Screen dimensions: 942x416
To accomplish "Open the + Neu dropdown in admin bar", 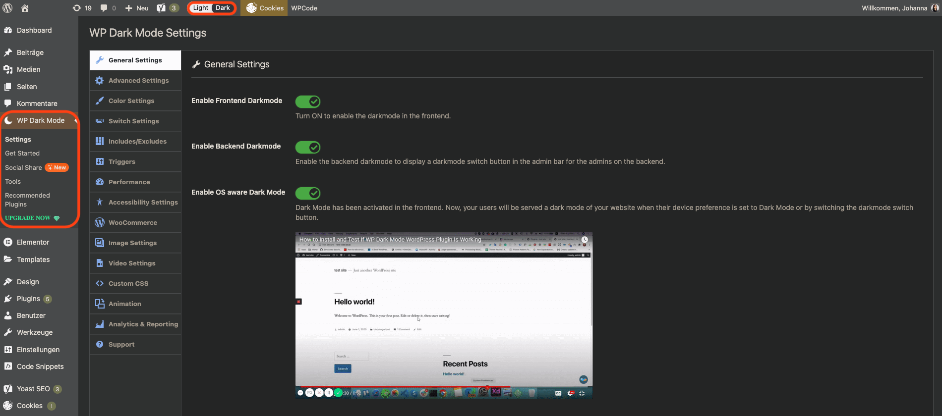I will [137, 8].
